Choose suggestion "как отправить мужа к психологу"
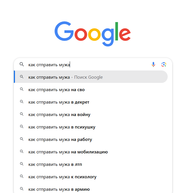The image size is (175, 193). pos(62,177)
